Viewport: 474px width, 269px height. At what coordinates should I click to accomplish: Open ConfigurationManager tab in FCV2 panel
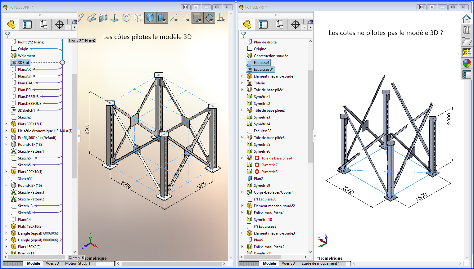[43, 25]
